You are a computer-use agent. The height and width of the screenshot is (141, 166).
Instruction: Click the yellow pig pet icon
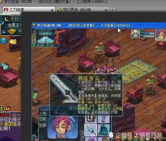(x=13, y=41)
